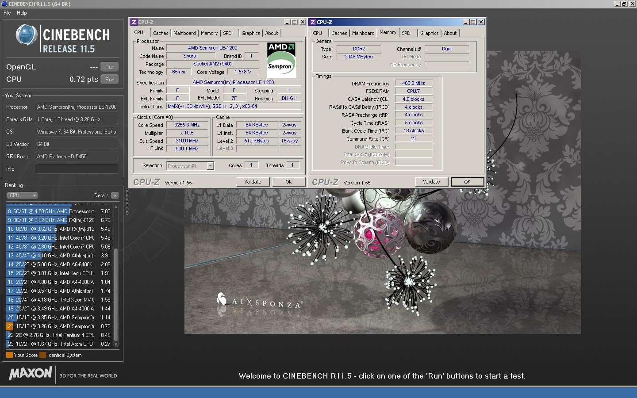The width and height of the screenshot is (637, 398).
Task: Switch to Mainboard tab in right CPU-Z window
Action: [x=363, y=33]
